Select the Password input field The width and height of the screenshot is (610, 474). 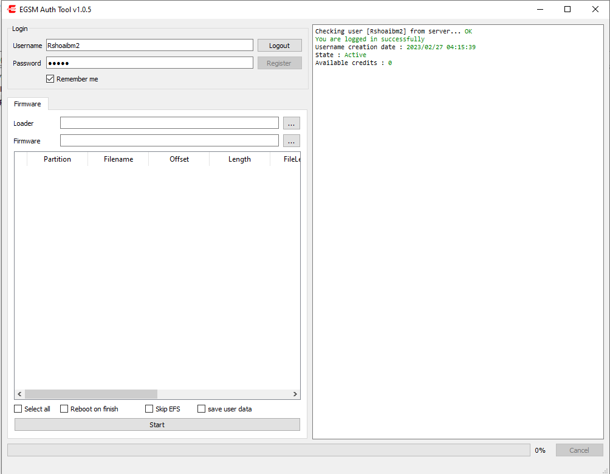pyautogui.click(x=148, y=63)
